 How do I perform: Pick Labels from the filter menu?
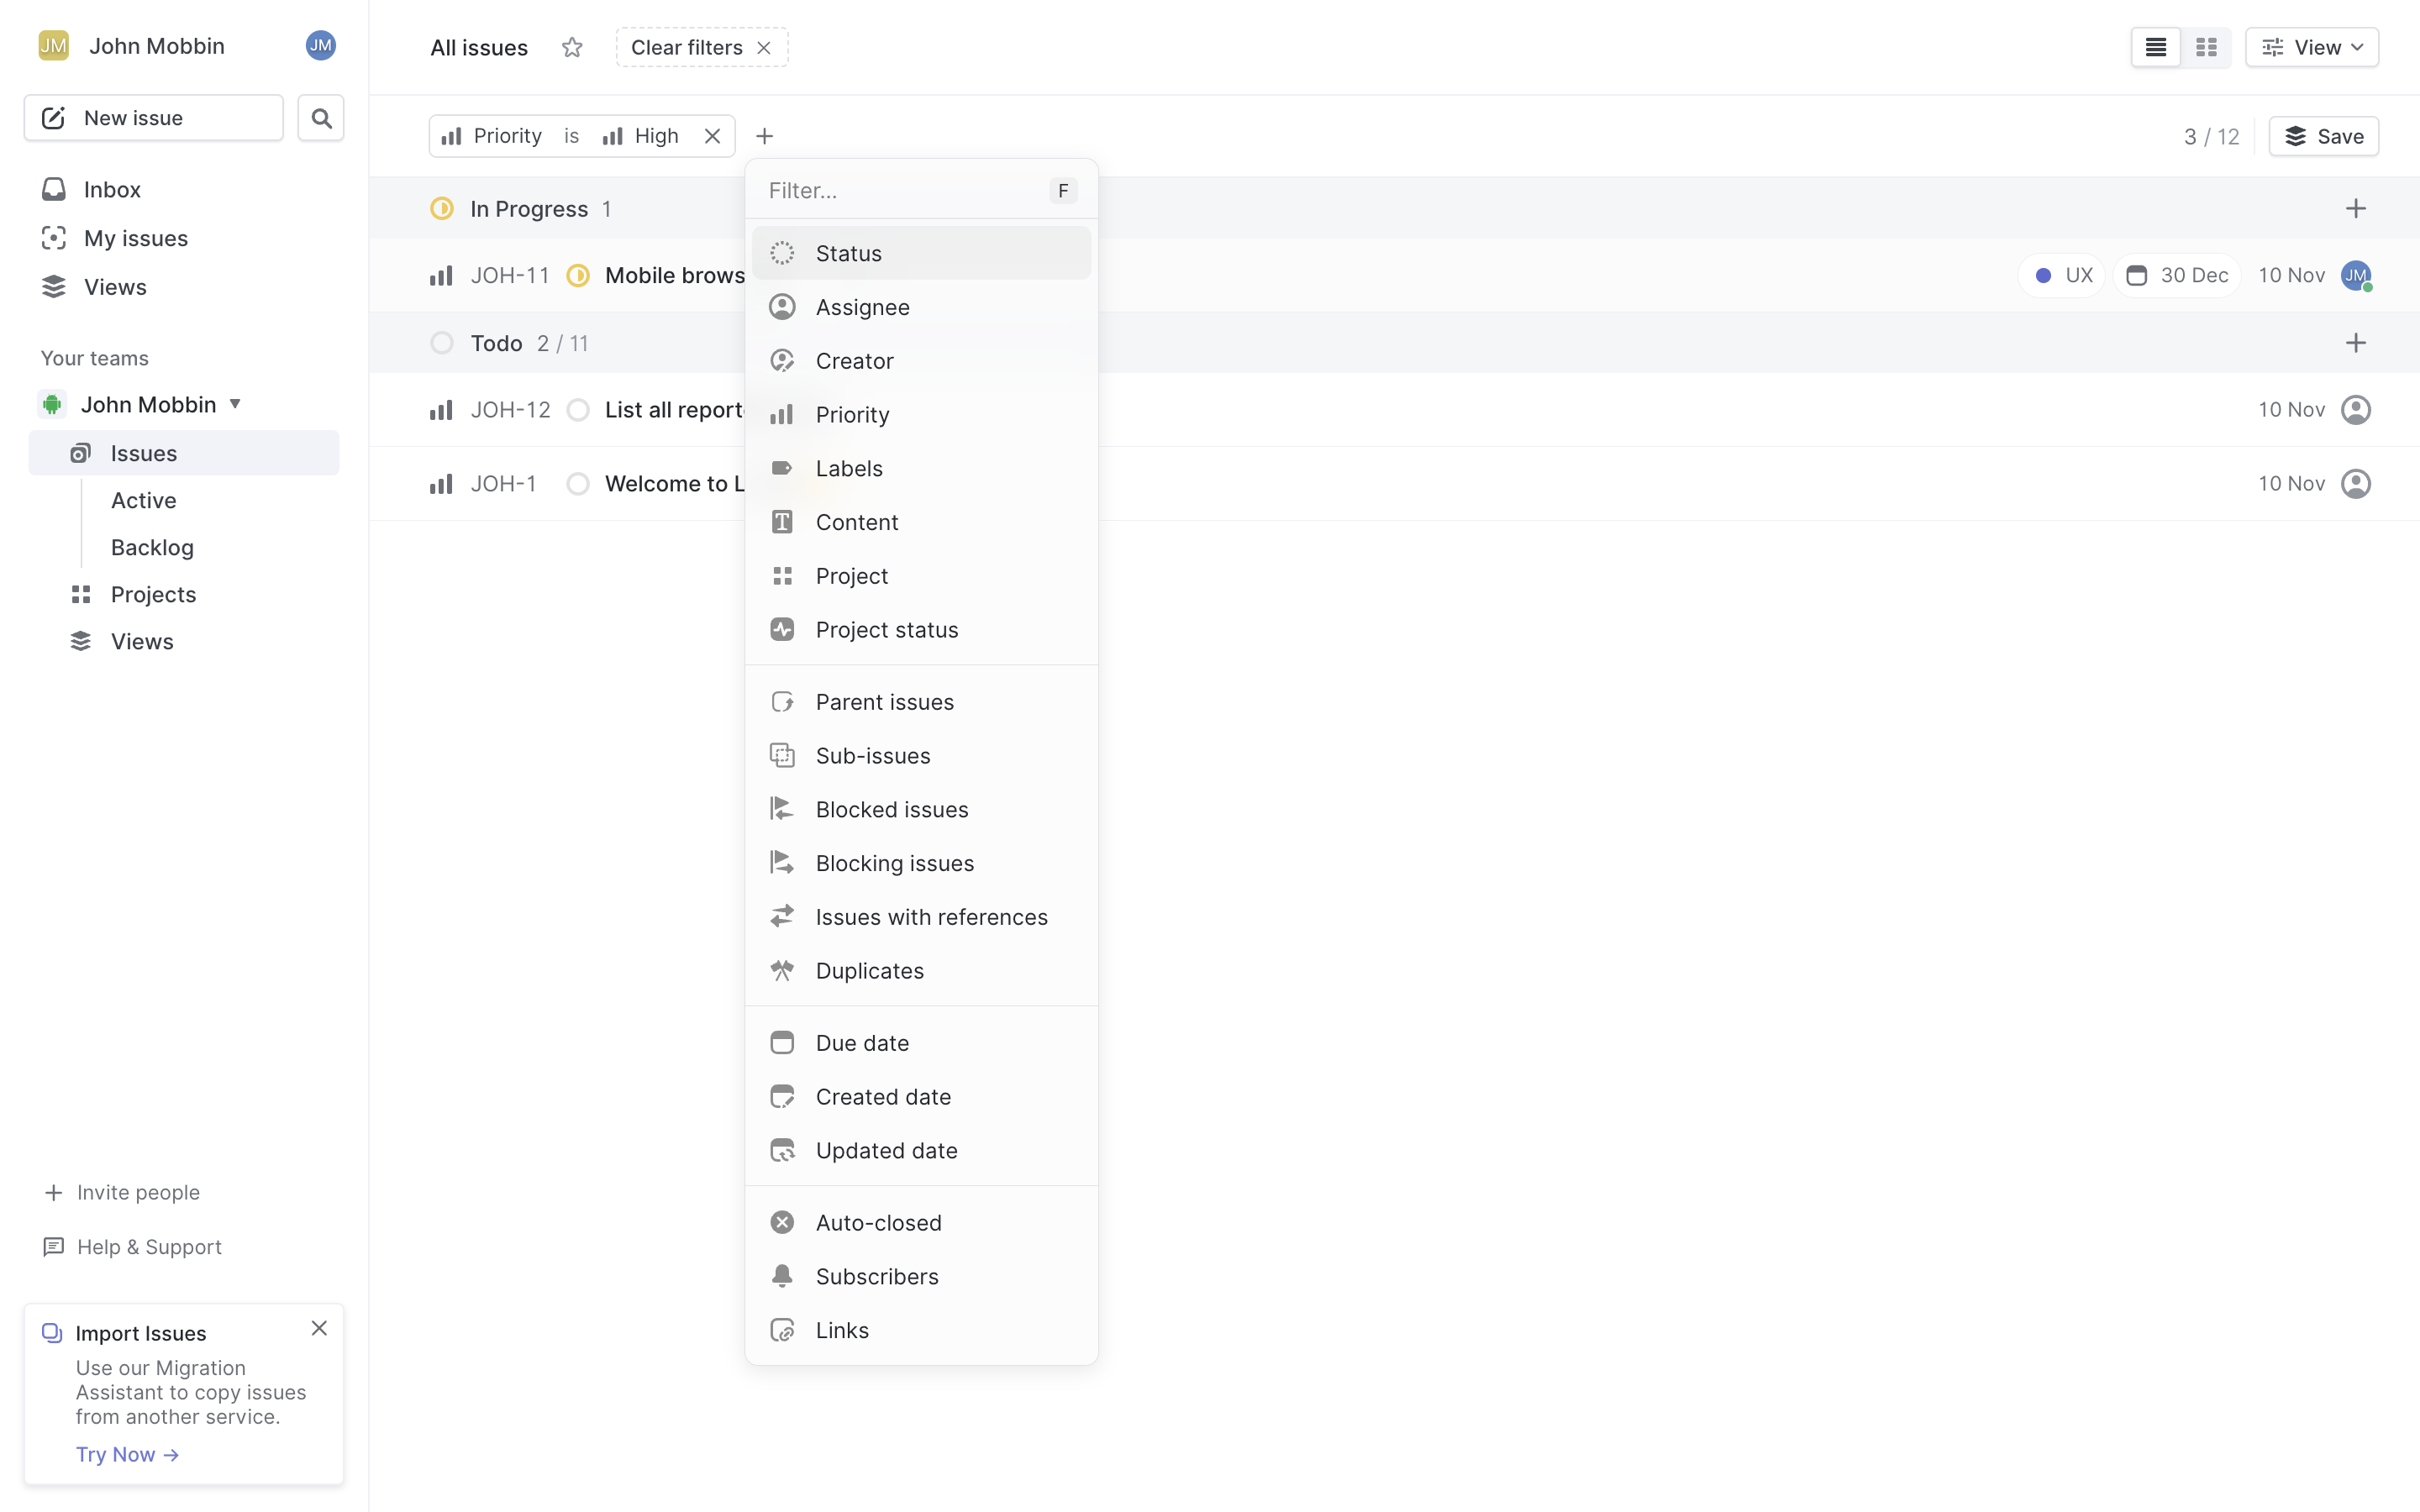click(921, 469)
